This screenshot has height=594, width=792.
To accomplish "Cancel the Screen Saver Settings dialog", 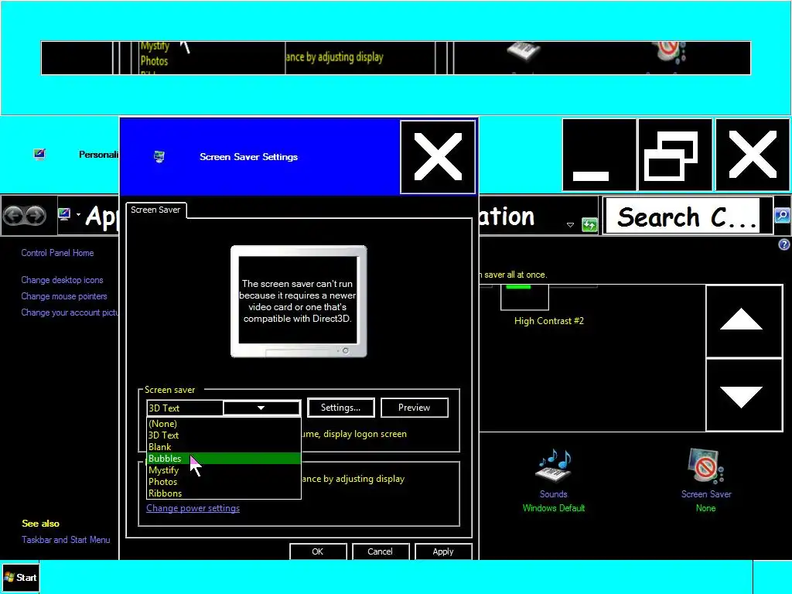I will 380,551.
